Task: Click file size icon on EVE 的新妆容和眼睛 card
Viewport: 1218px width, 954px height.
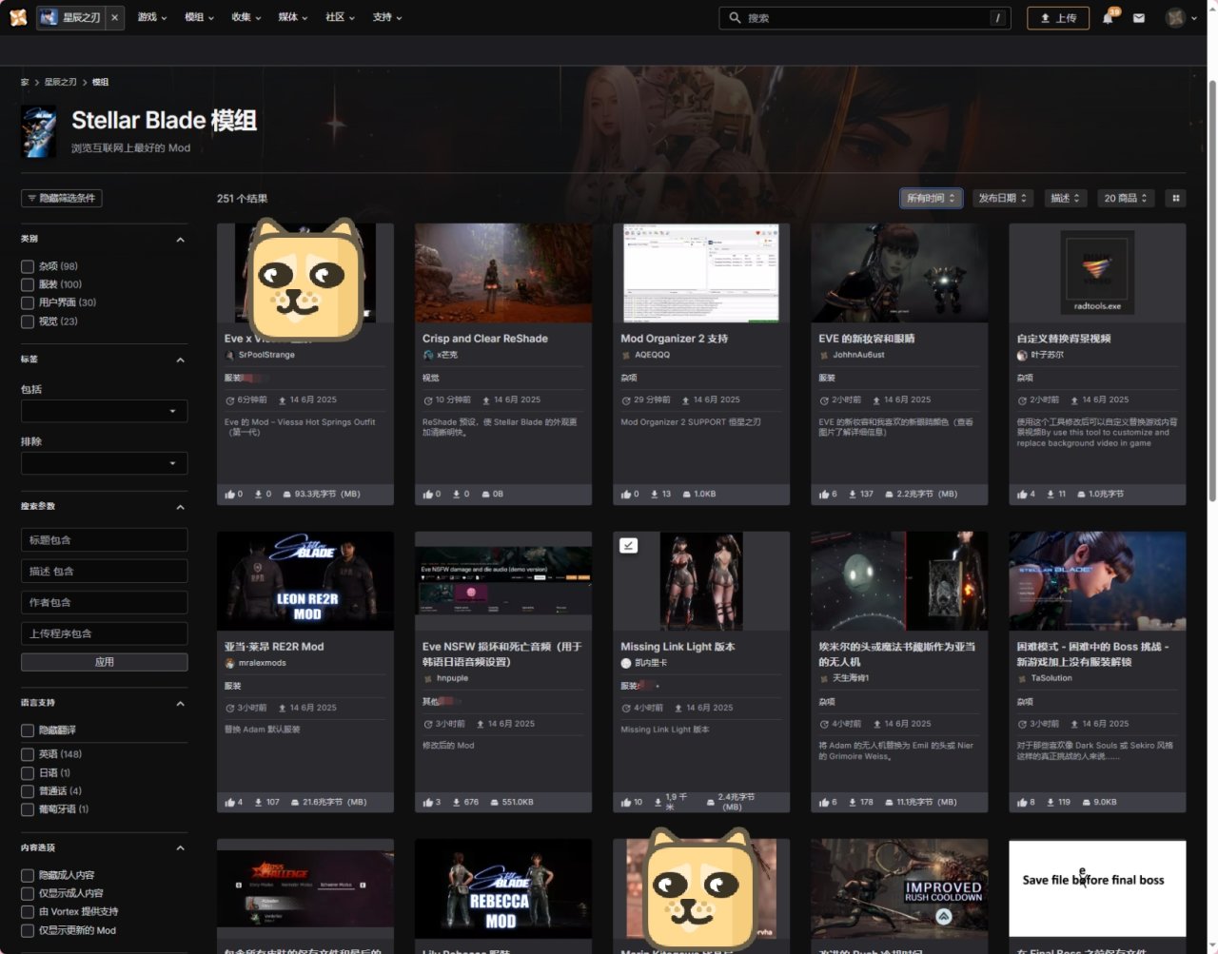Action: tap(889, 495)
